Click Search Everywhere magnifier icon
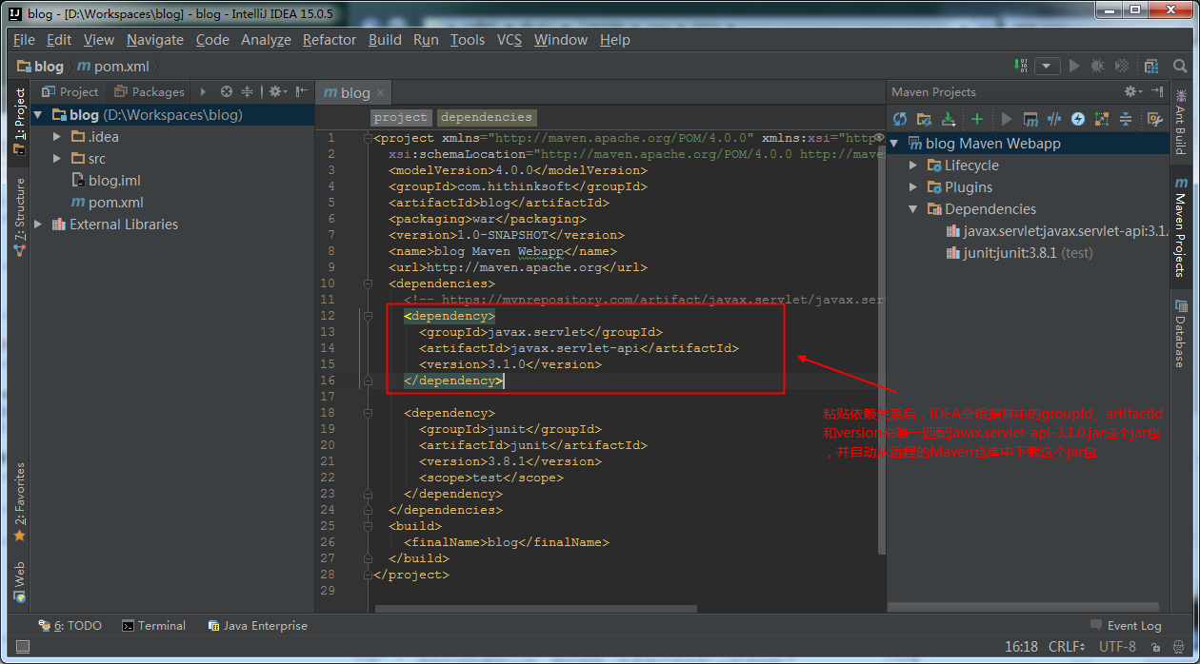Image resolution: width=1200 pixels, height=664 pixels. click(1179, 66)
